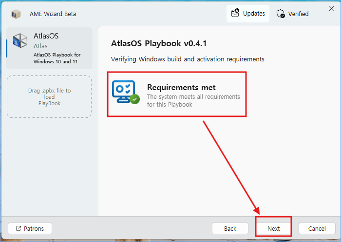The image size is (341, 242).
Task: Go to the previous step with Back
Action: (230, 228)
